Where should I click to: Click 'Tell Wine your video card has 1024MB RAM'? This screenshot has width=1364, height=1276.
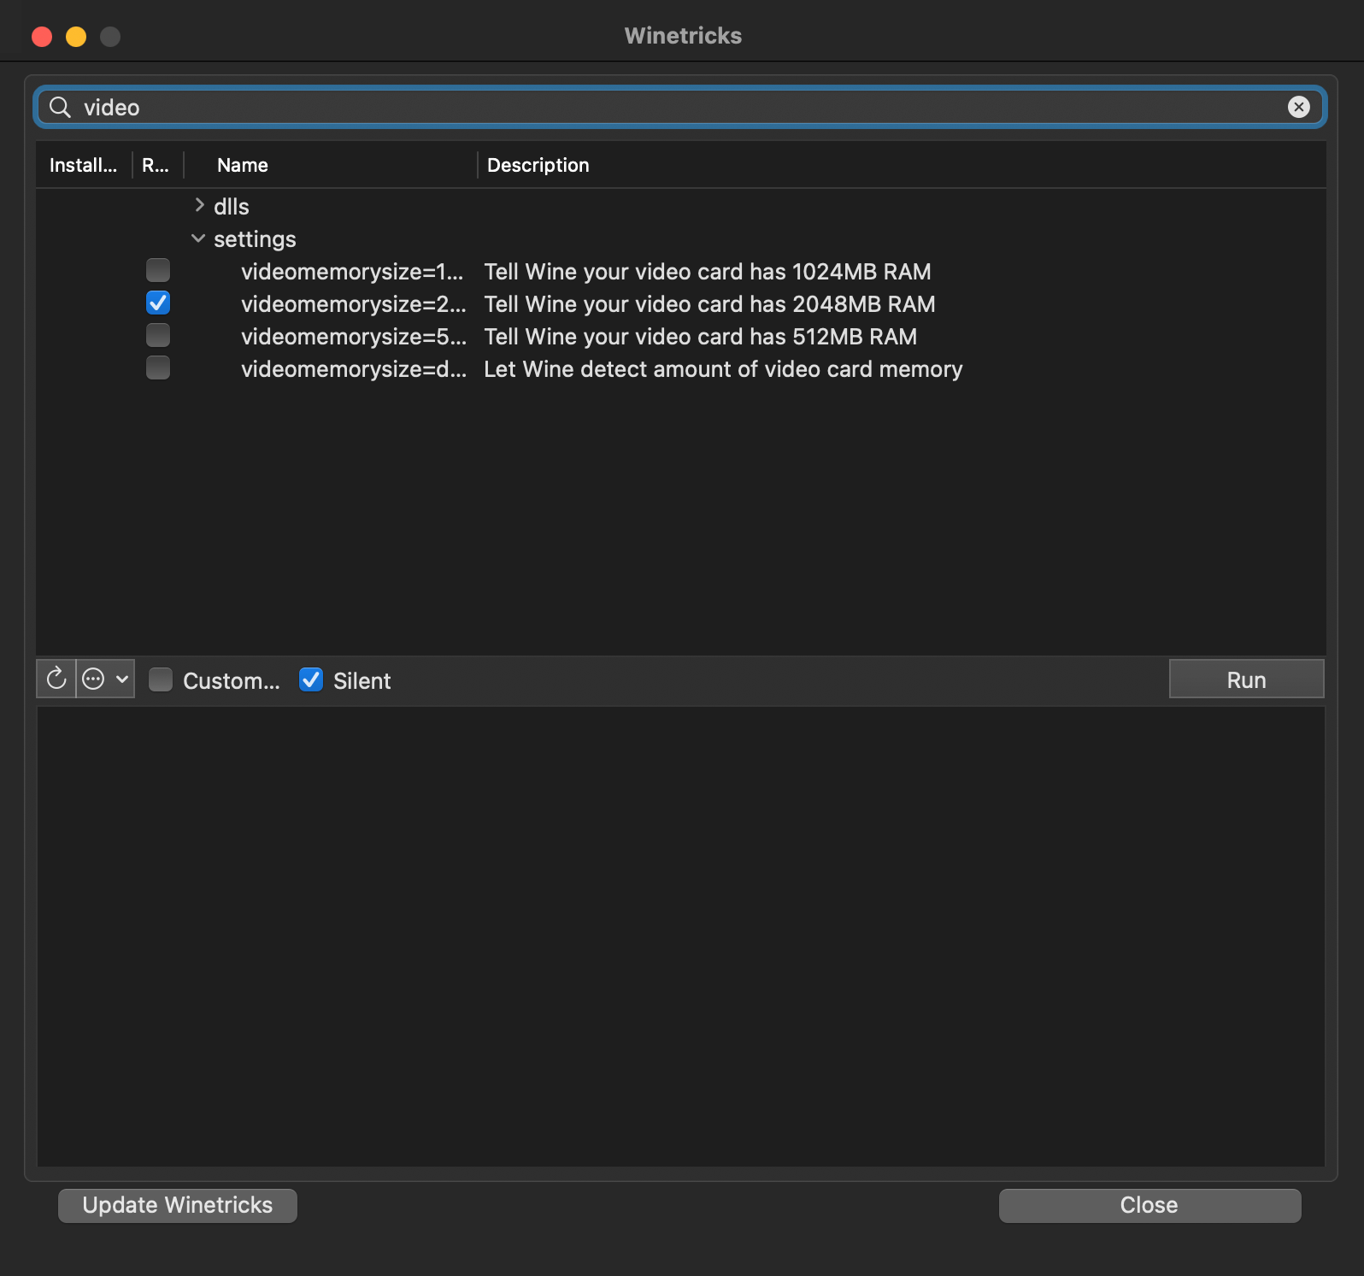[708, 272]
